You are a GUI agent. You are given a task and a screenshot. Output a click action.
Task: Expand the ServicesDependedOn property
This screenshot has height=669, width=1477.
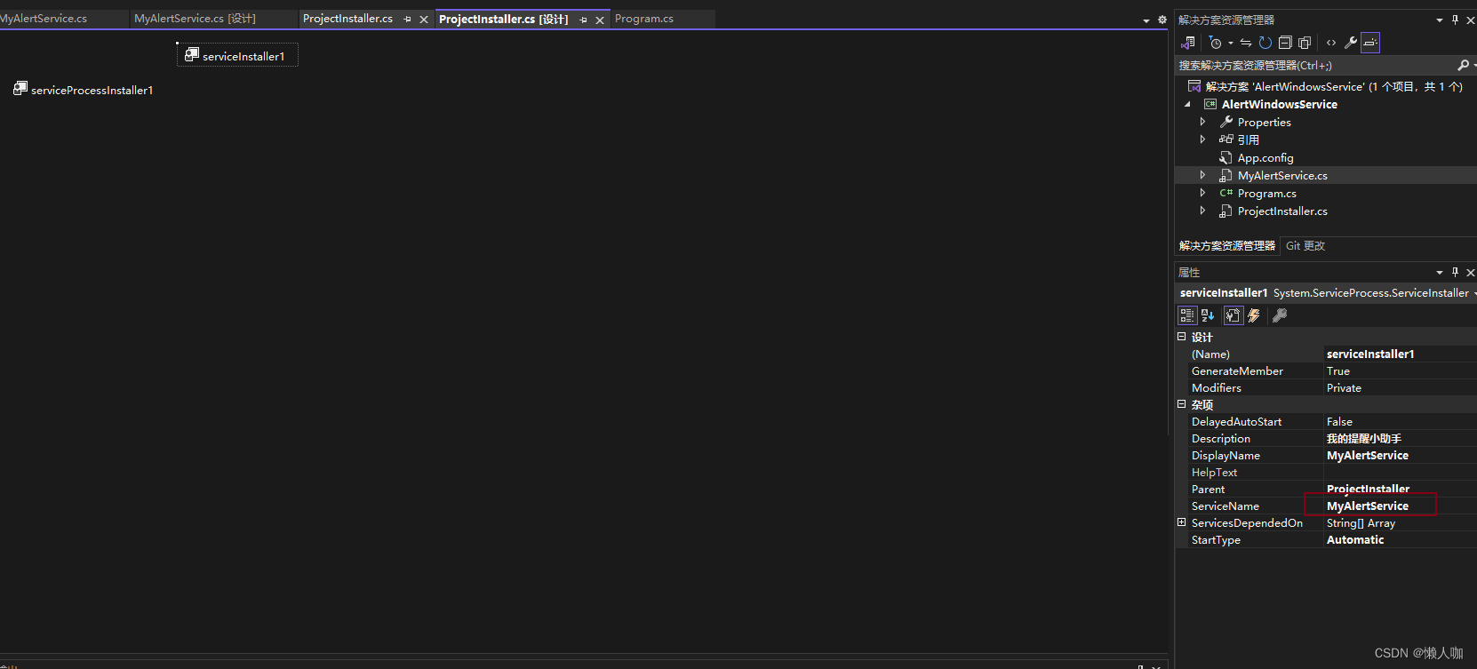tap(1182, 522)
